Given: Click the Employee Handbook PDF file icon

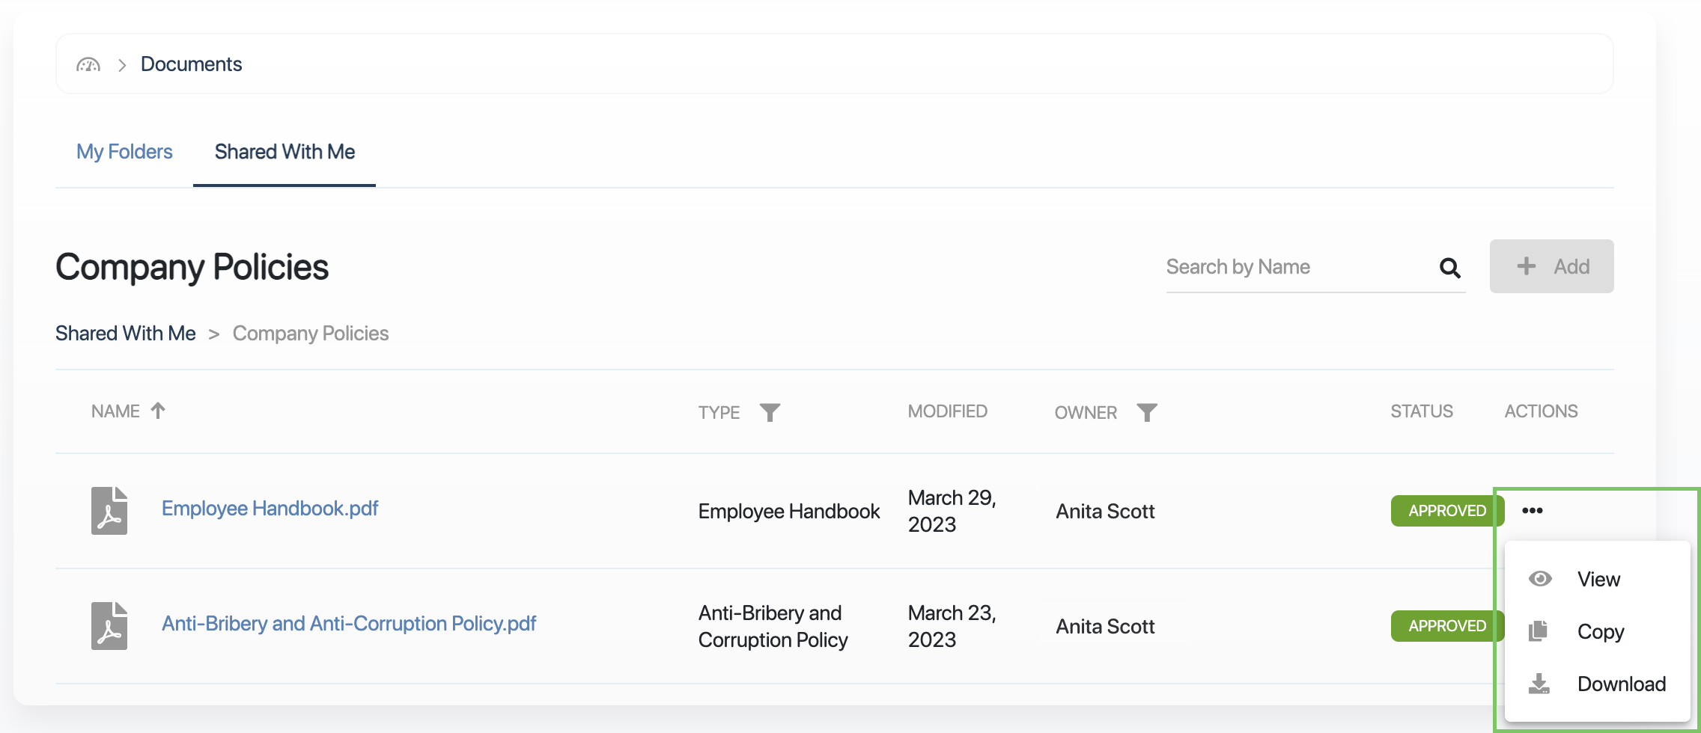Looking at the screenshot, I should 109,511.
